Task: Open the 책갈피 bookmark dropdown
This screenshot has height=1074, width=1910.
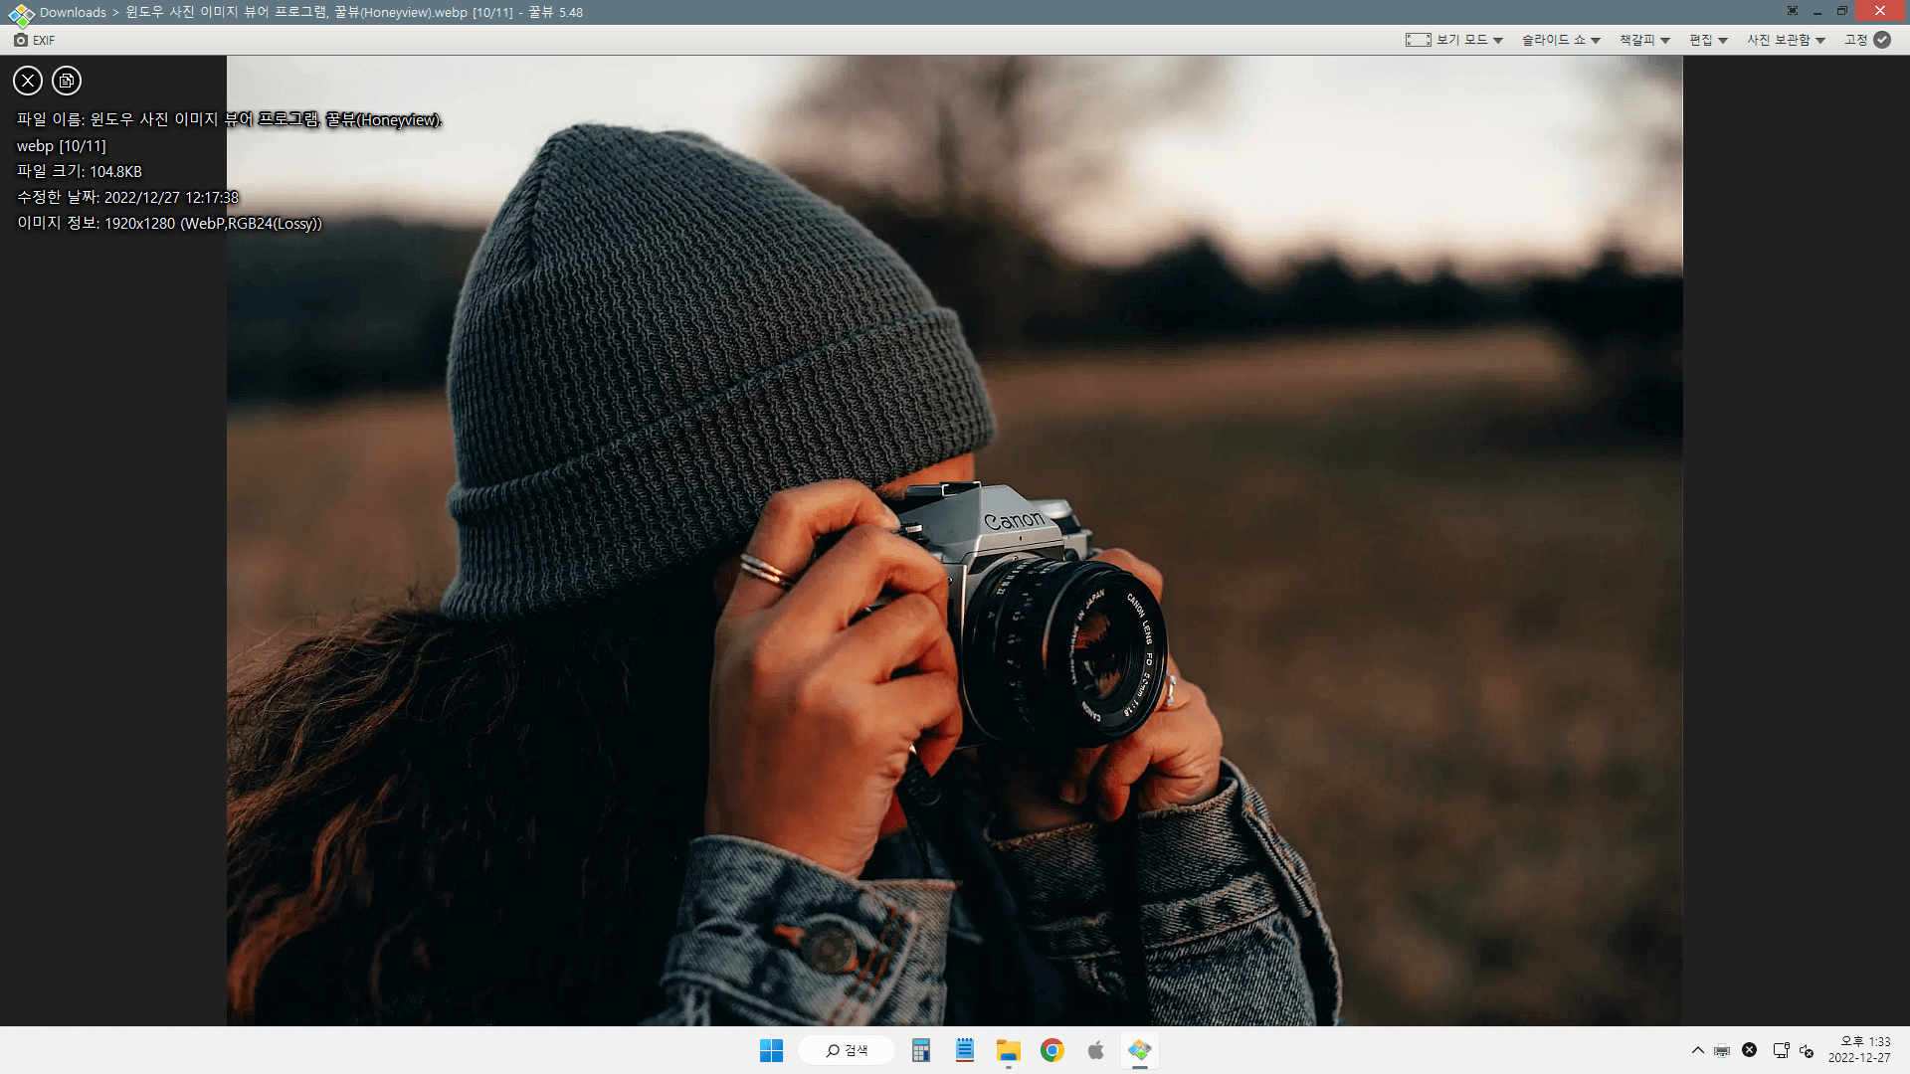Action: click(1644, 40)
